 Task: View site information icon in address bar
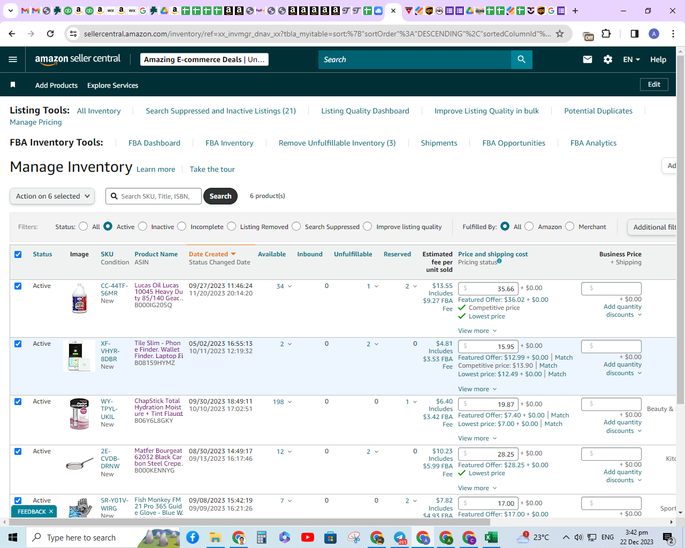coord(73,34)
